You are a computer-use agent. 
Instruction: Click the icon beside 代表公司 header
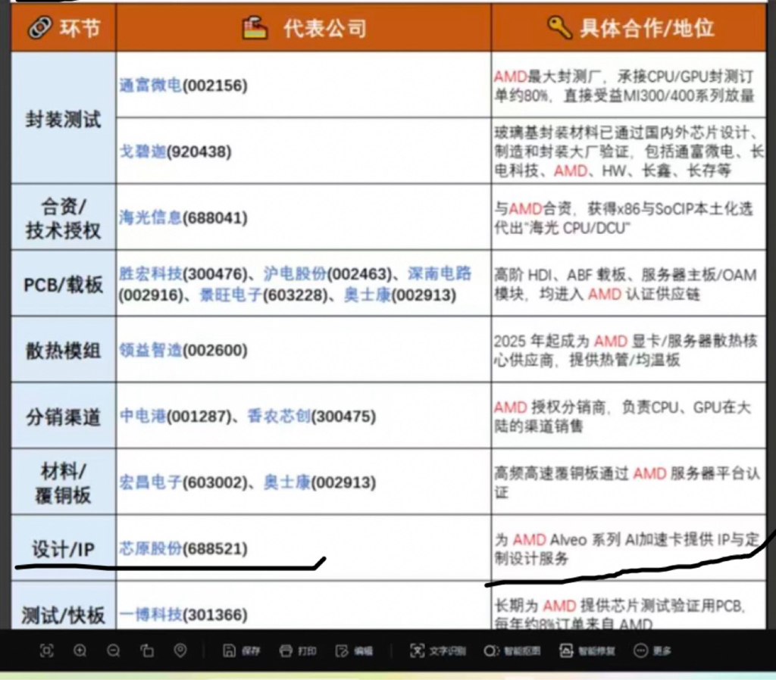click(255, 28)
